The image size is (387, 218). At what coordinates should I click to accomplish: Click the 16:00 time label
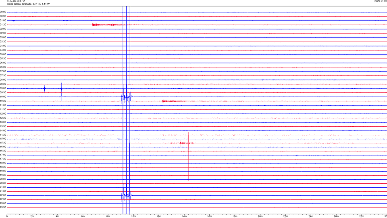click(x=3, y=147)
